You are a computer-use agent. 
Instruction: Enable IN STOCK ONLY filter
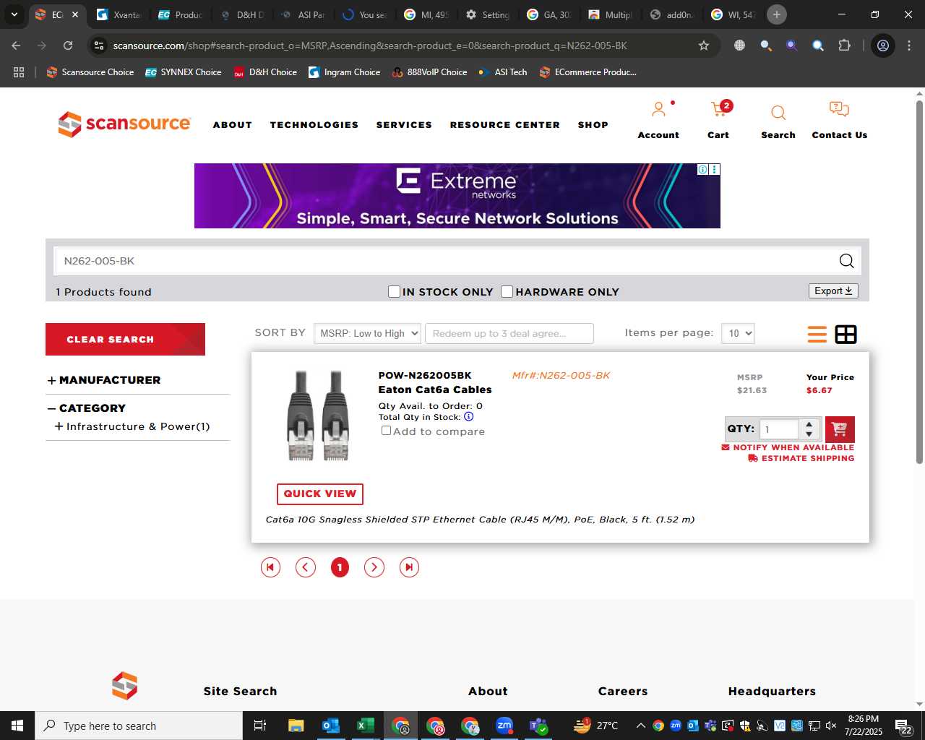coord(394,291)
